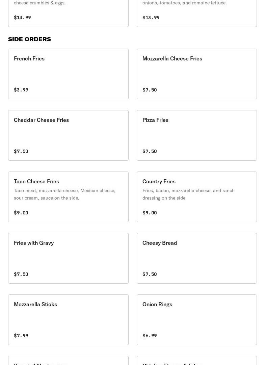The height and width of the screenshot is (365, 265).
Task: Click the $7.99 Mozzarella Sticks price
Action: click(21, 335)
